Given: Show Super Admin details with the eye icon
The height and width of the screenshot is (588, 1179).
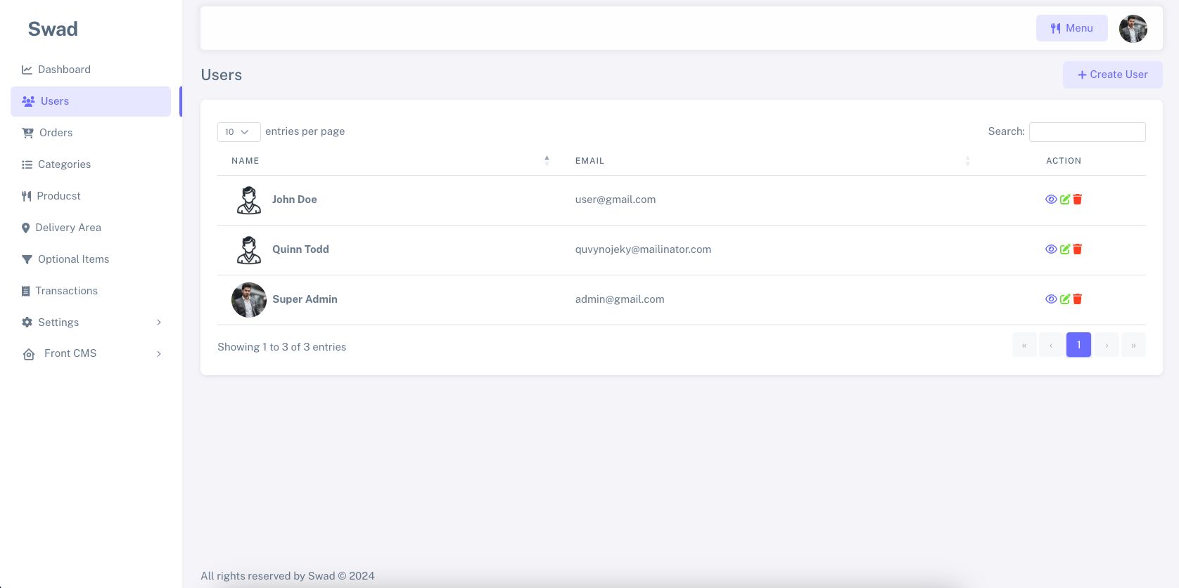Looking at the screenshot, I should [x=1051, y=299].
